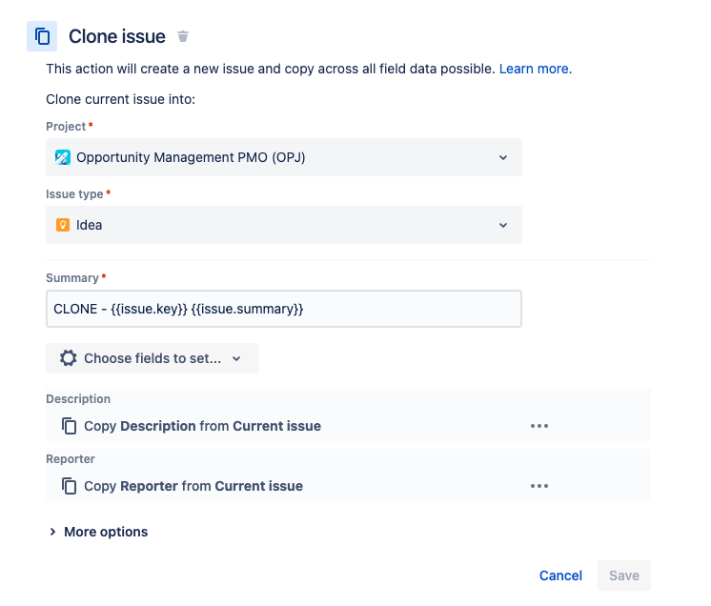Click the orange Idea issue type icon
This screenshot has height=606, width=711.
[x=63, y=225]
